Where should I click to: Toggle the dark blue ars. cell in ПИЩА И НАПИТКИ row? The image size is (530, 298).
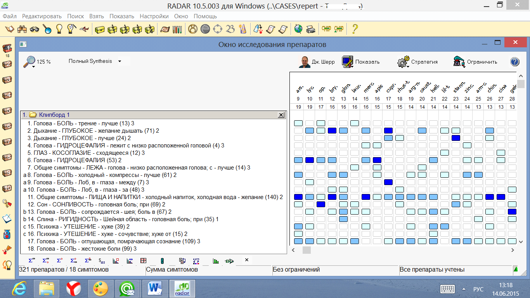[x=298, y=197]
